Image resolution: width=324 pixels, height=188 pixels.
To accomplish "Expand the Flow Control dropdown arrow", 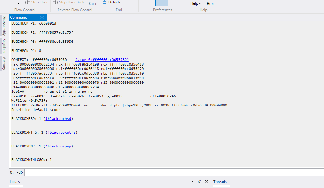I will pyautogui.click(x=18, y=3).
